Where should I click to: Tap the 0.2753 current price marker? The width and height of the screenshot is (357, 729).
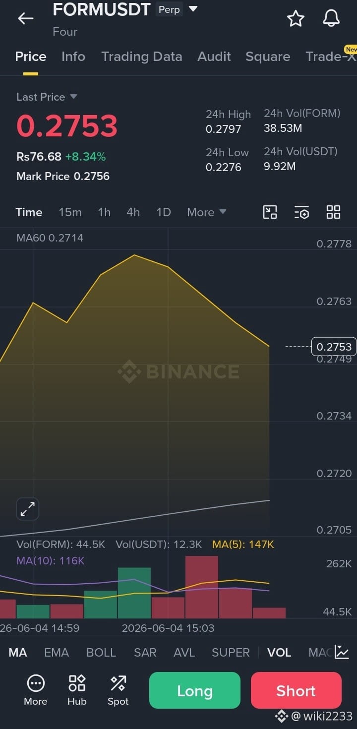point(334,347)
